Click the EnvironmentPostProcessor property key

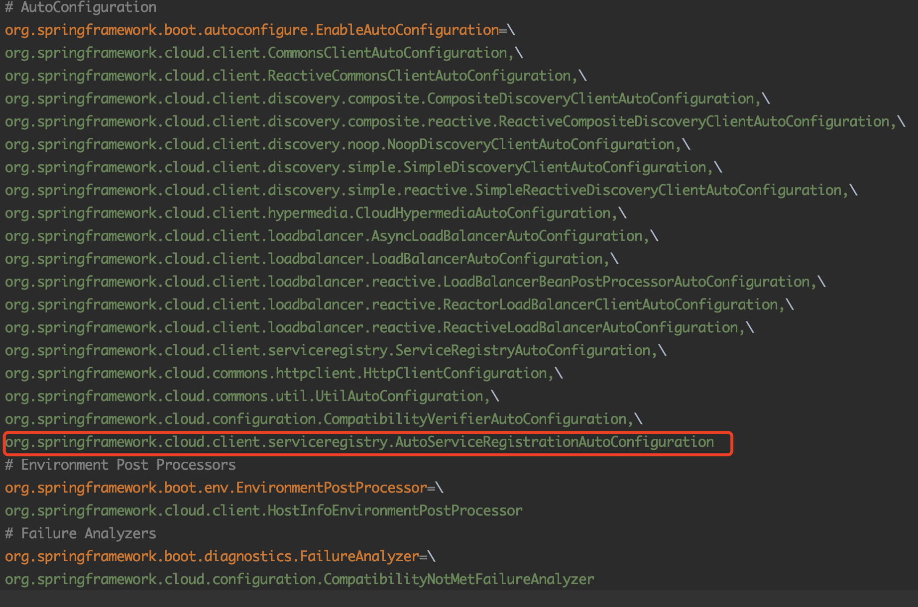click(216, 488)
